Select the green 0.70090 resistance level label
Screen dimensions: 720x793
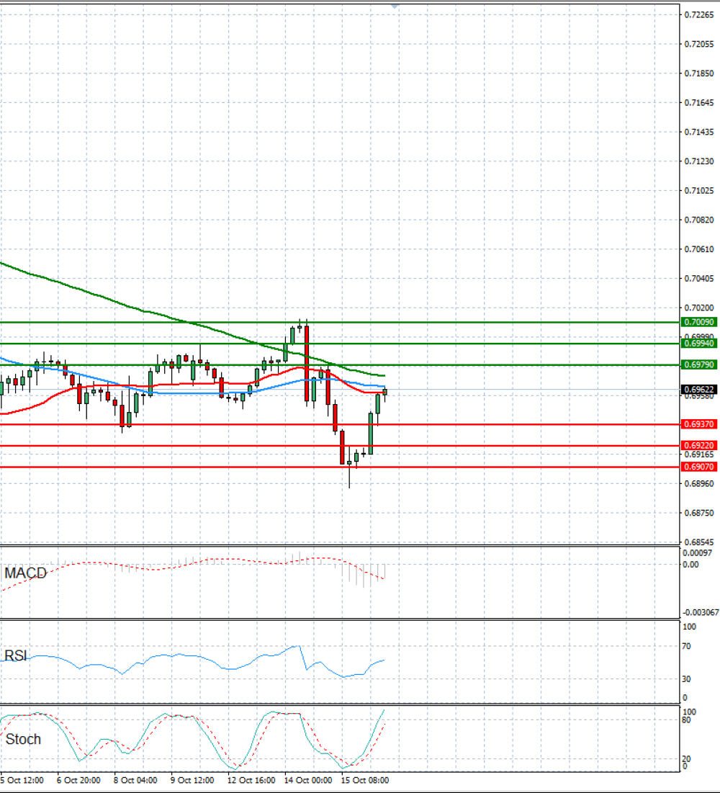tap(699, 322)
